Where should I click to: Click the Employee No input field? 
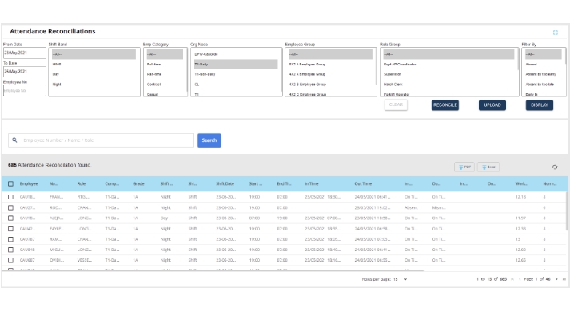(25, 90)
